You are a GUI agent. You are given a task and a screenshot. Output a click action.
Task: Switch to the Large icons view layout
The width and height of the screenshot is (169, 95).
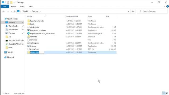167,93
